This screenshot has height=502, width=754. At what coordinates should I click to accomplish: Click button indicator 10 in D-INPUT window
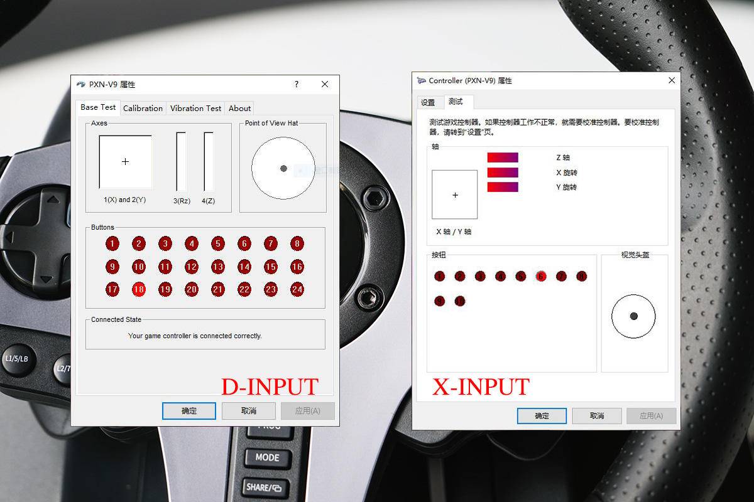coord(139,267)
